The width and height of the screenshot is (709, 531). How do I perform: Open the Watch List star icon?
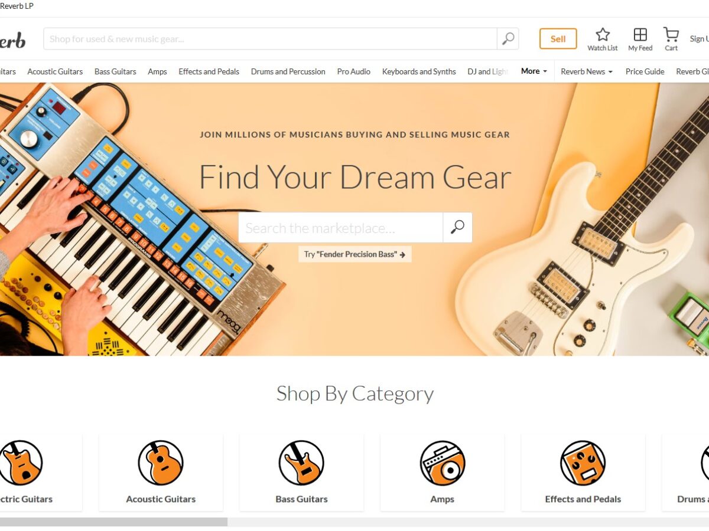(x=602, y=34)
